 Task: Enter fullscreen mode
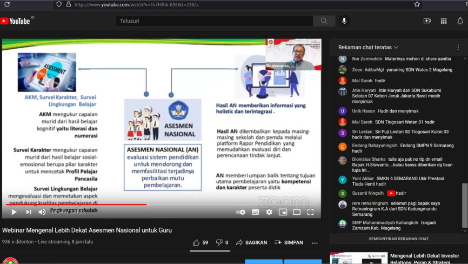pyautogui.click(x=310, y=212)
